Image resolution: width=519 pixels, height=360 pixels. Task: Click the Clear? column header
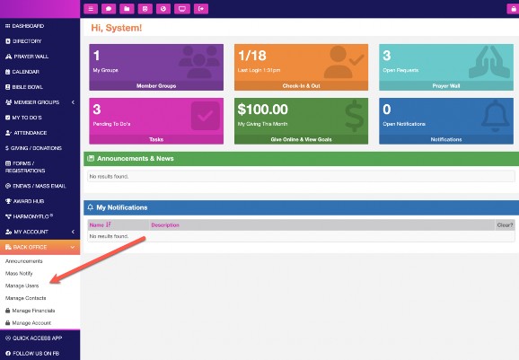(x=505, y=225)
